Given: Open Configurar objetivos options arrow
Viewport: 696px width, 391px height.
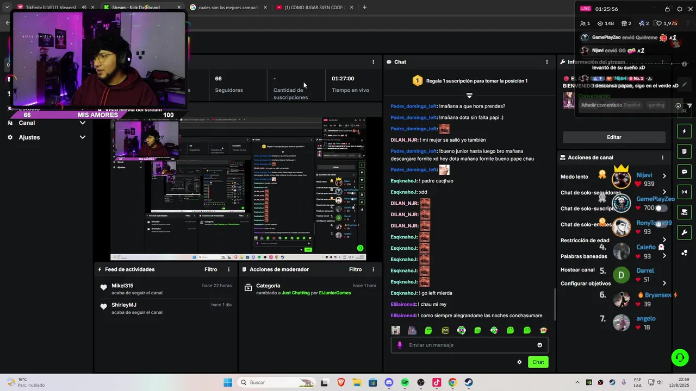Looking at the screenshot, I should (664, 283).
